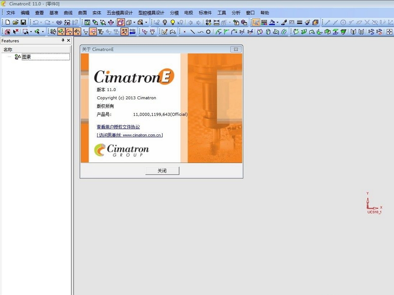Create a new document from the toolbar
The width and height of the screenshot is (394, 295).
click(x=8, y=22)
